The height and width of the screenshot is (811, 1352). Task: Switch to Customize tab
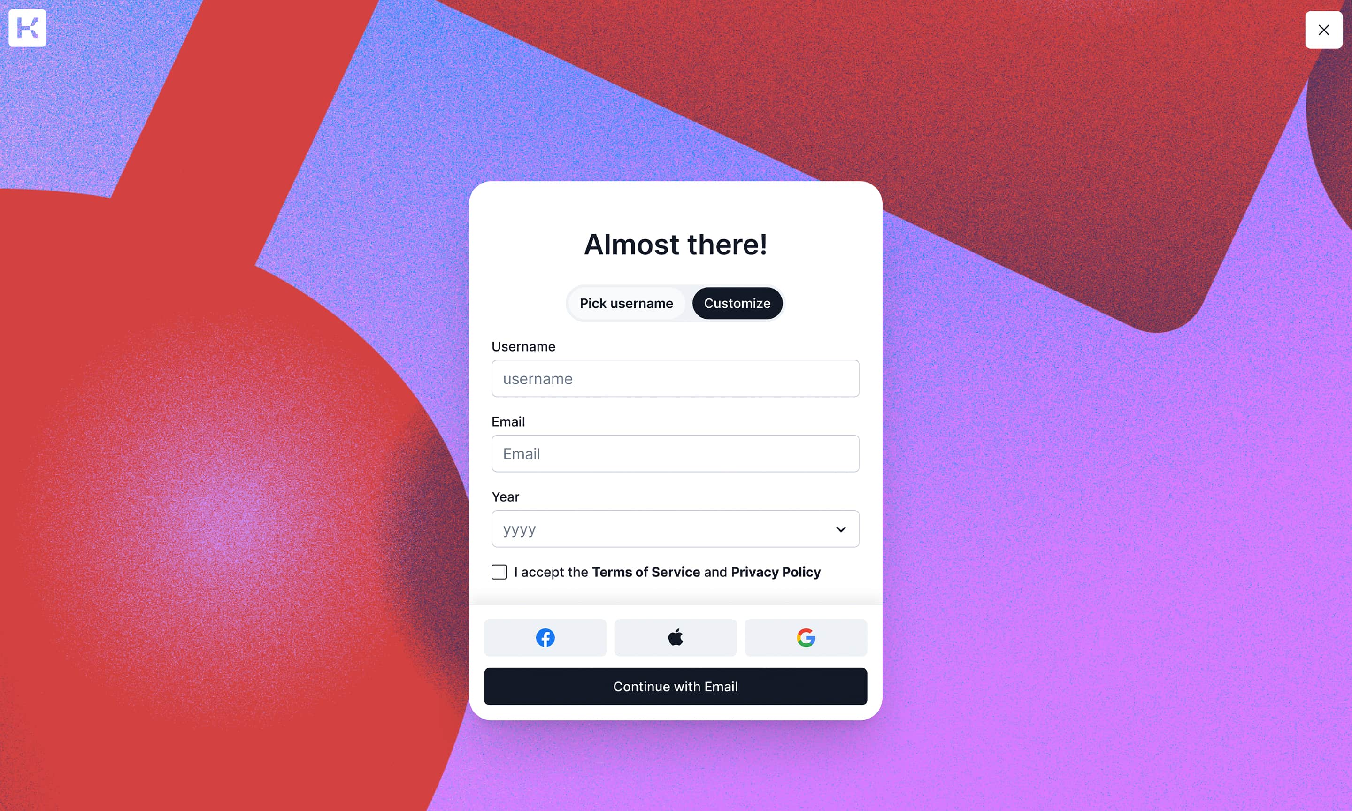[x=737, y=303]
